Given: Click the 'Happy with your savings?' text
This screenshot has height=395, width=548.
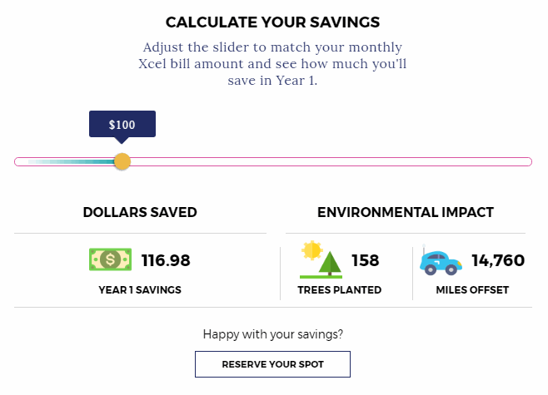Looking at the screenshot, I should click(272, 334).
